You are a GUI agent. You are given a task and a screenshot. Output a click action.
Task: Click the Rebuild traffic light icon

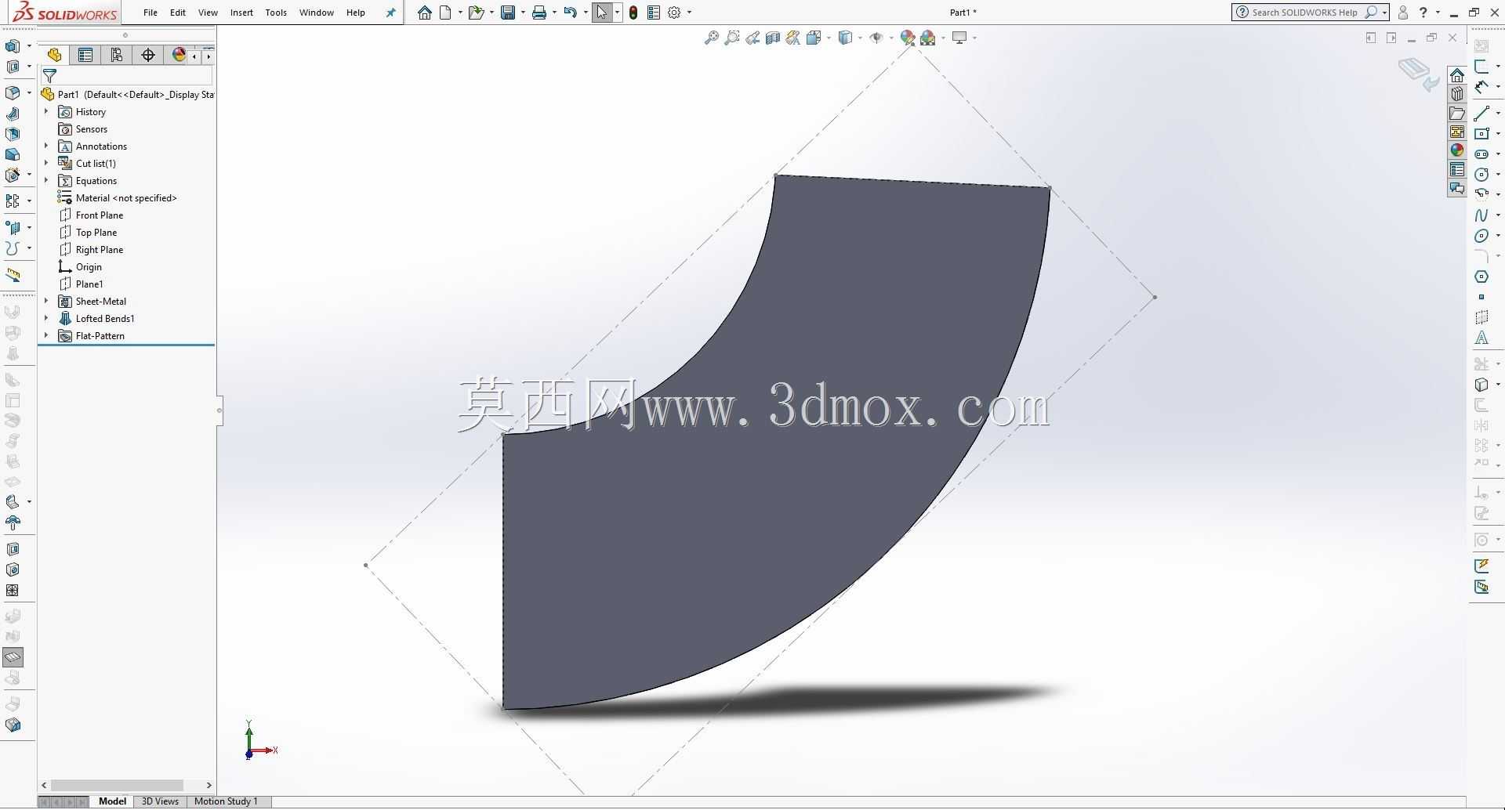click(633, 13)
